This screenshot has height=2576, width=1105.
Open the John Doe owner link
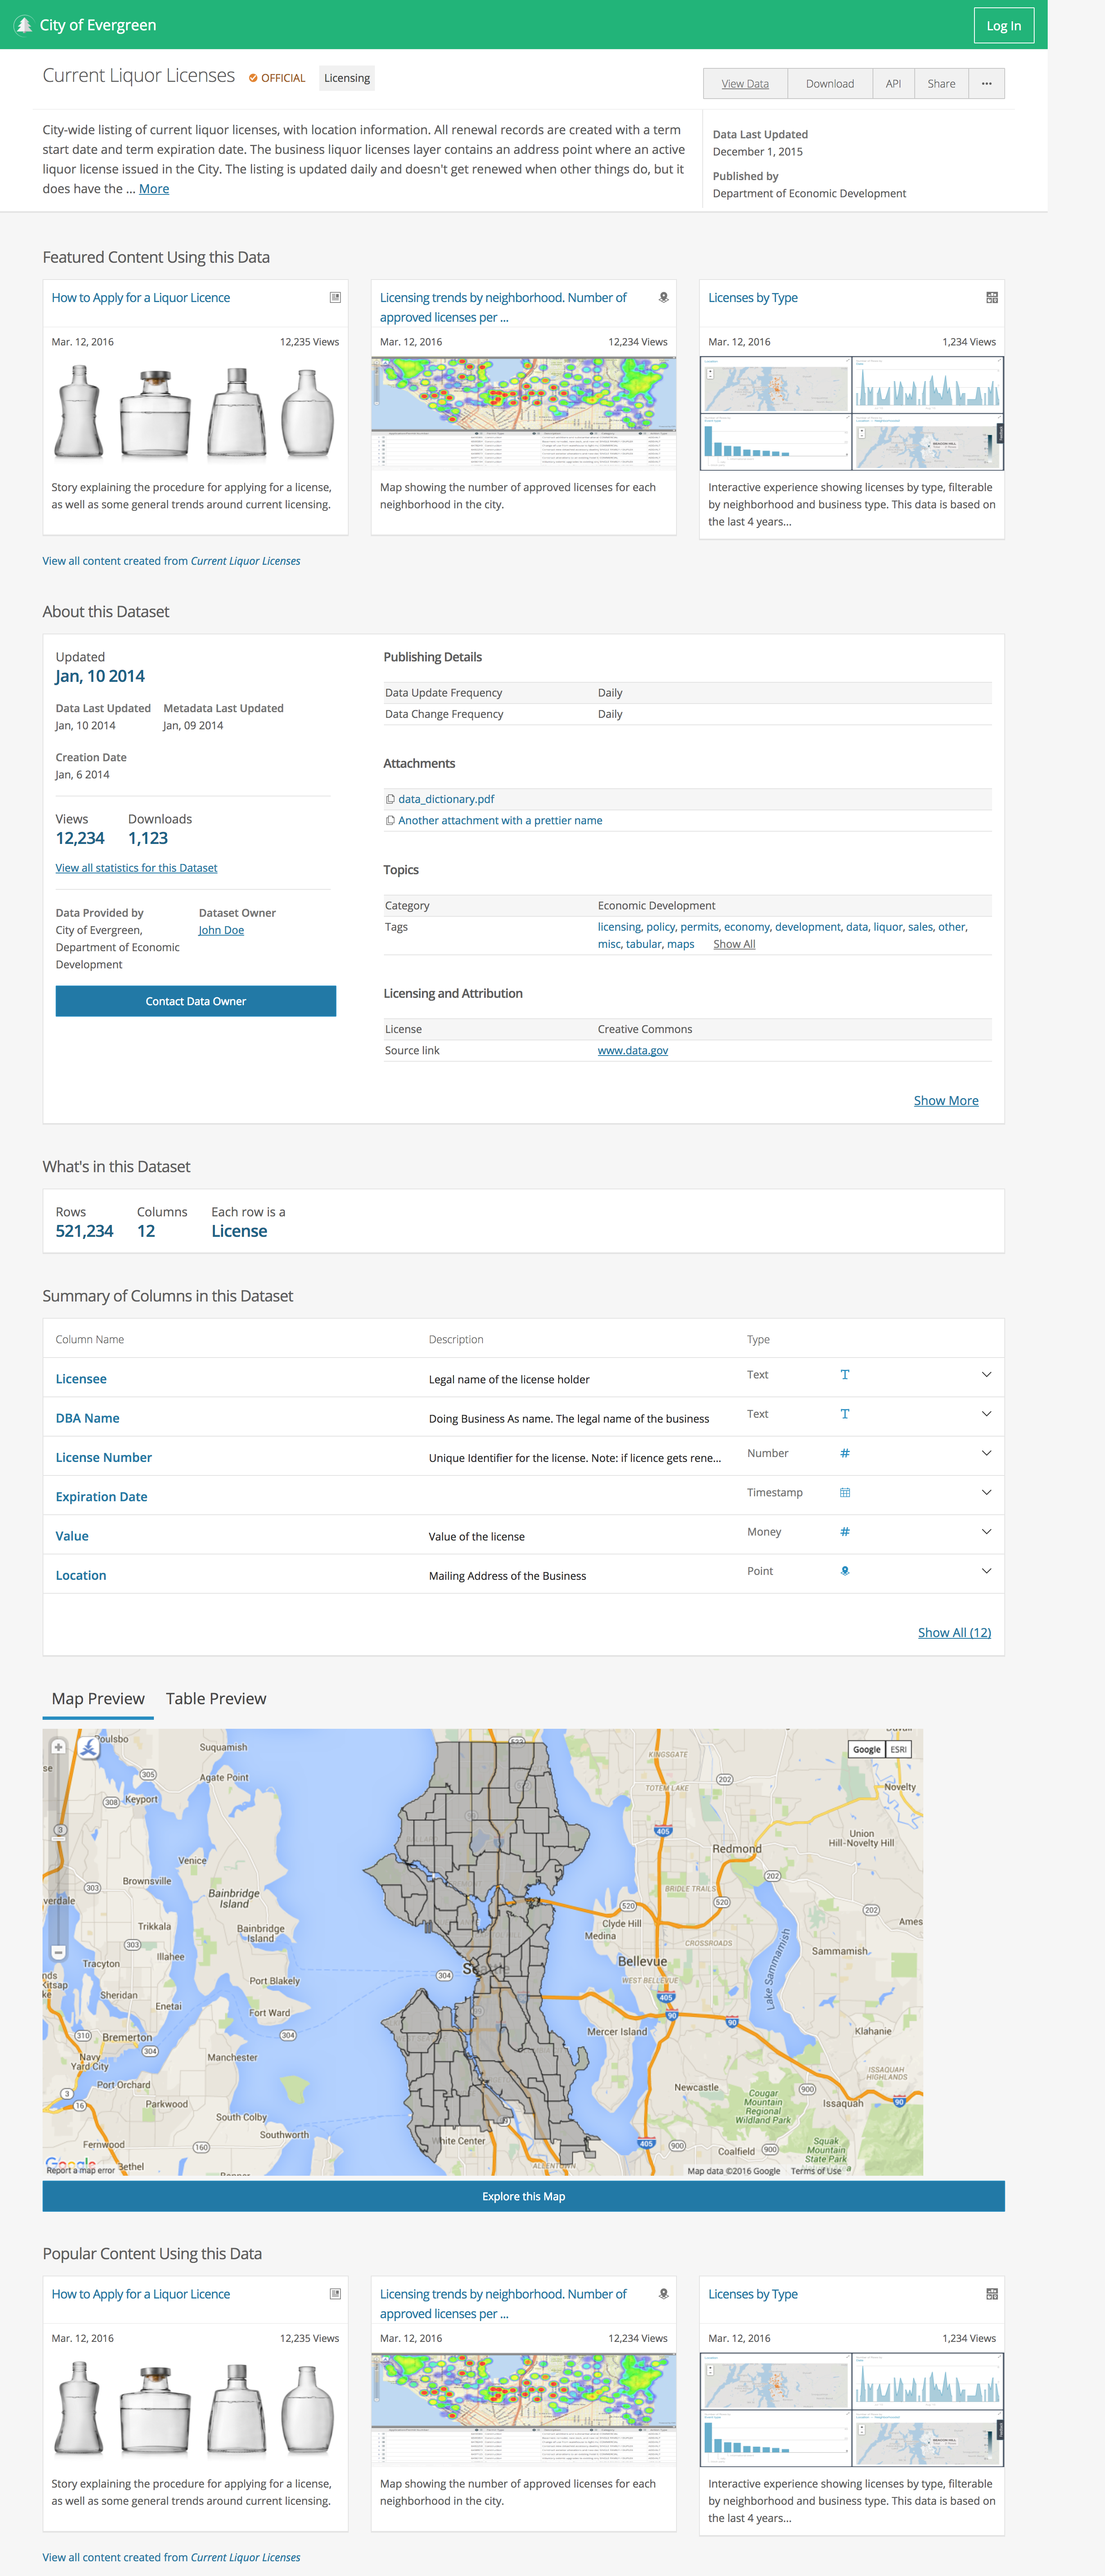point(221,930)
